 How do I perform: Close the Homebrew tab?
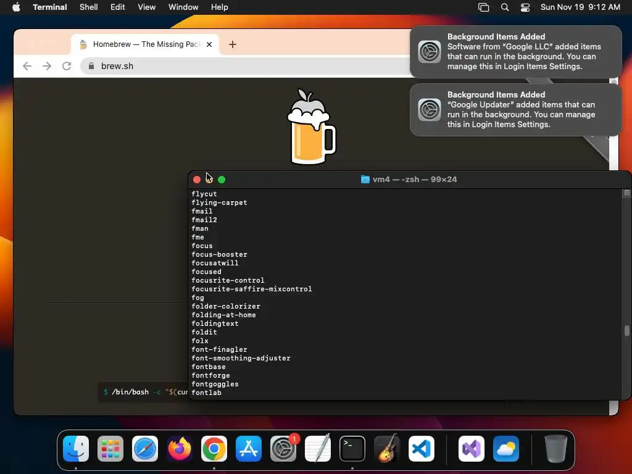[209, 44]
